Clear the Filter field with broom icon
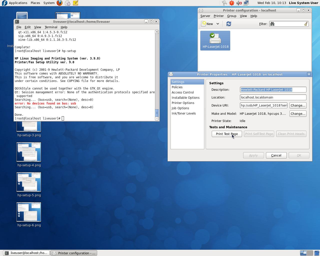Viewport: 320px width, 256px height. tap(305, 24)
